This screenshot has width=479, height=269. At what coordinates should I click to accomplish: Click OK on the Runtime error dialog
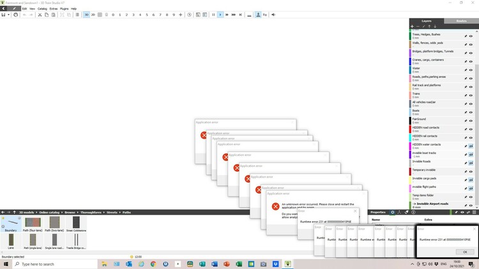pos(465,252)
